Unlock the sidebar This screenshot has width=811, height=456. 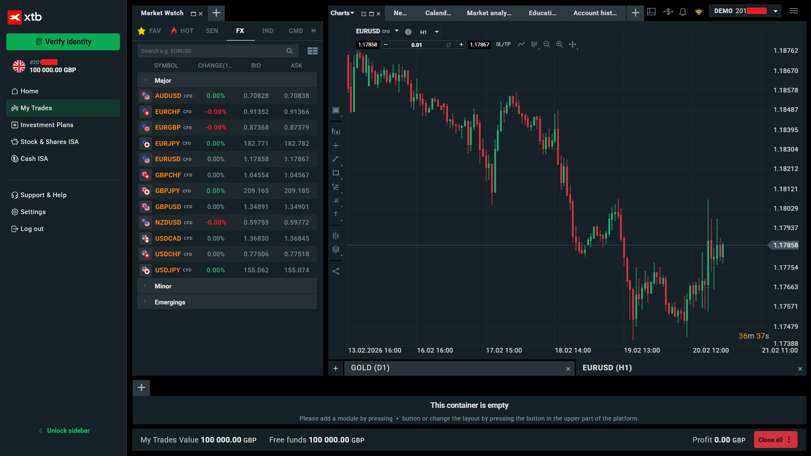pyautogui.click(x=64, y=431)
